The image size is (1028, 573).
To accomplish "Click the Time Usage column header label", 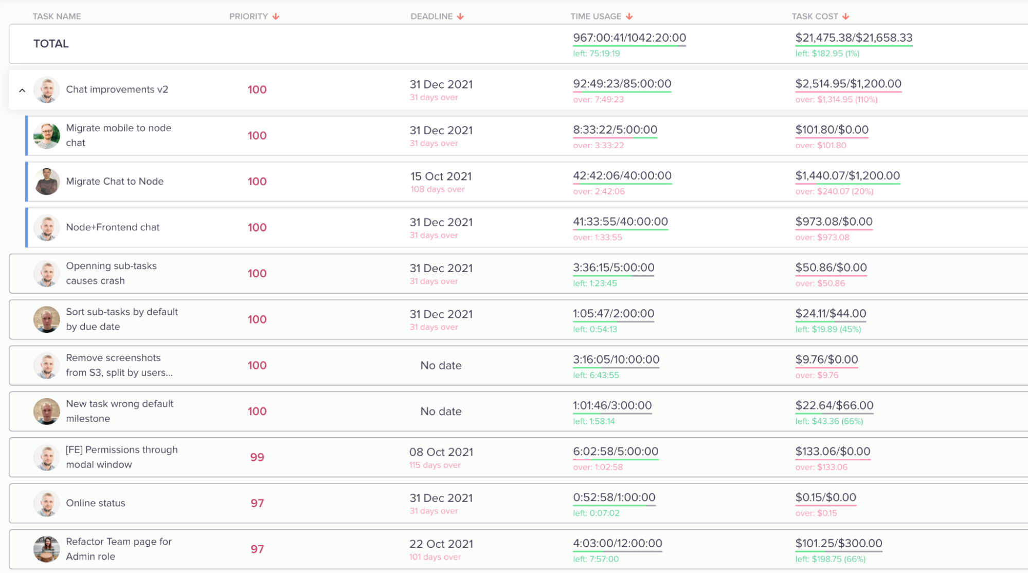I will pyautogui.click(x=596, y=16).
